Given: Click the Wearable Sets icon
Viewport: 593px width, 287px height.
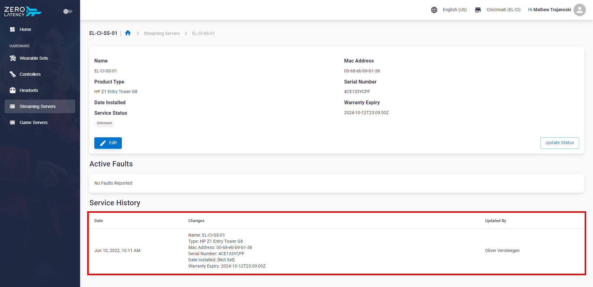Looking at the screenshot, I should 13,58.
